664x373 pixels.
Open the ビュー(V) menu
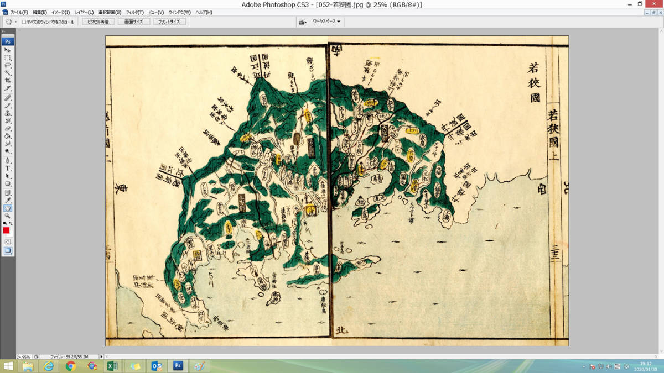(156, 12)
